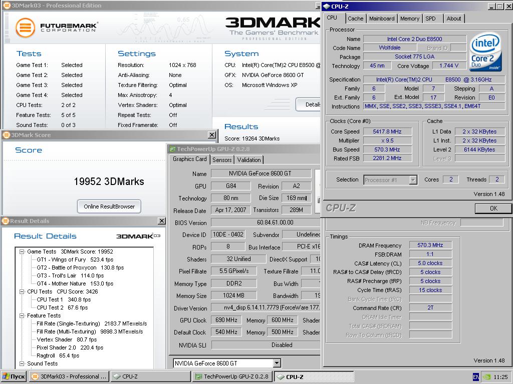The image size is (513, 384).
Task: Click the Intel Core 2 Duo logo
Action: [485, 52]
